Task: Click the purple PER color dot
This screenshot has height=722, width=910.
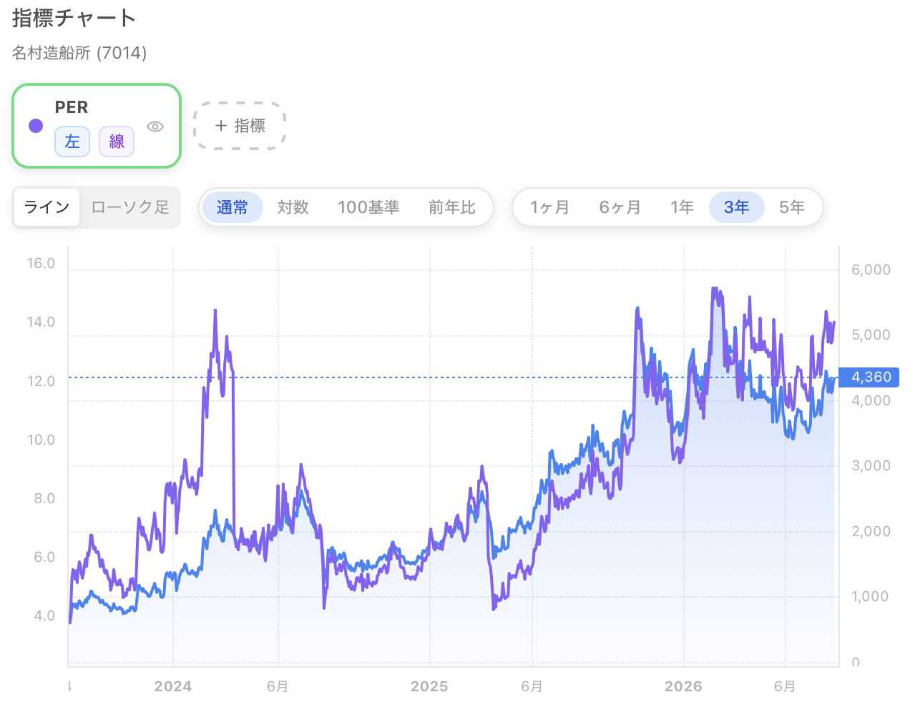Action: pyautogui.click(x=36, y=126)
